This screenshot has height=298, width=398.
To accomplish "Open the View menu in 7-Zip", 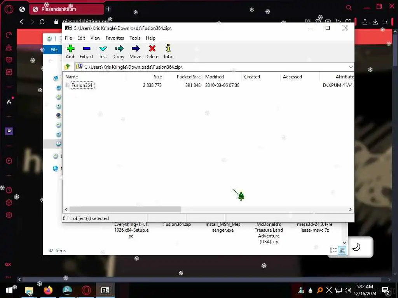I will coord(95,38).
